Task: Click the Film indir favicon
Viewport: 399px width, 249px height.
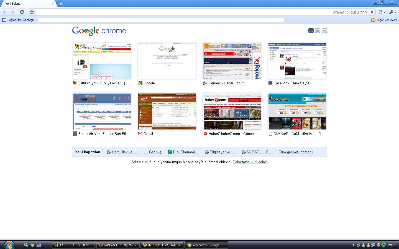Action: point(75,134)
